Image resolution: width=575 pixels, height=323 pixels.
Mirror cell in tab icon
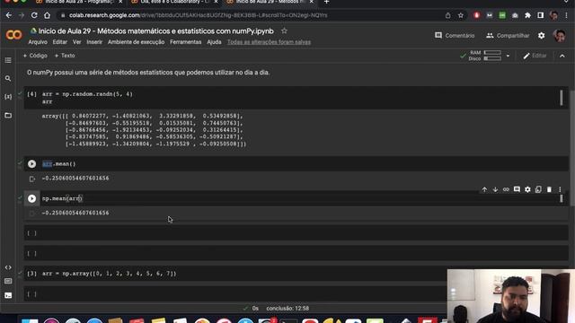(538, 189)
